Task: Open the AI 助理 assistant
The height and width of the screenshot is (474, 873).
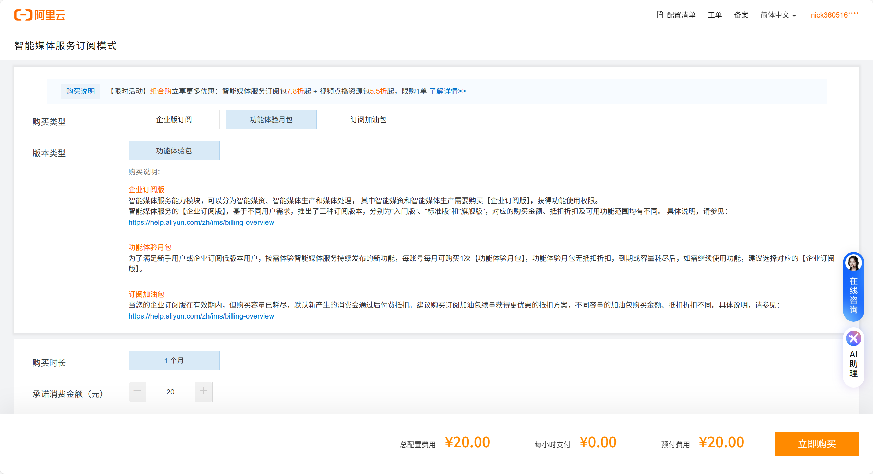Action: coord(853,358)
